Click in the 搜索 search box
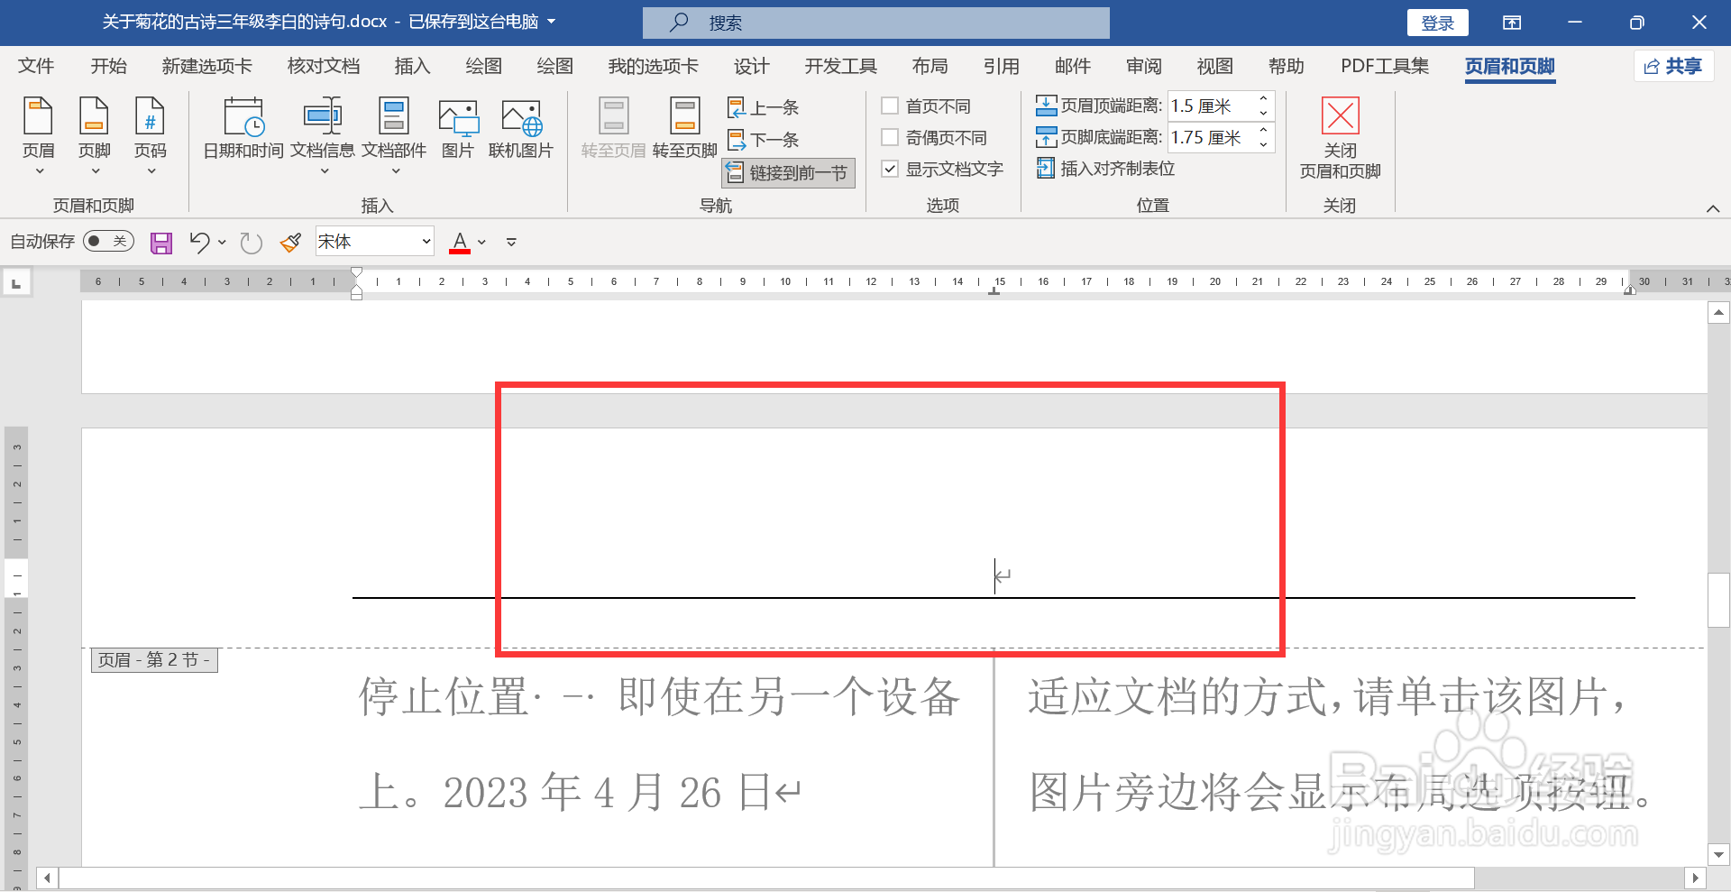1731x892 pixels. tap(875, 23)
